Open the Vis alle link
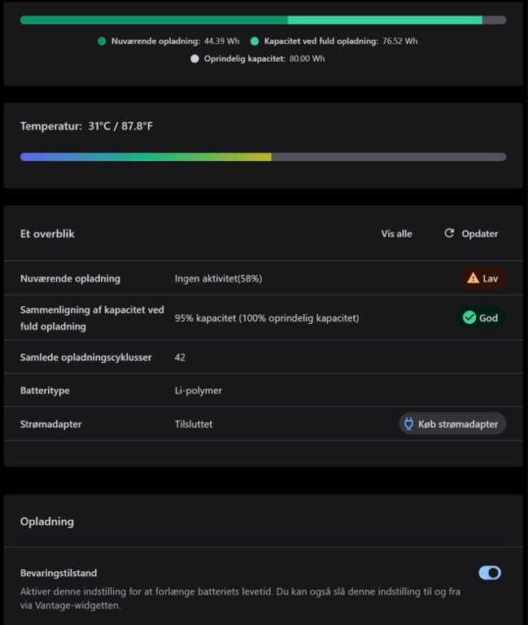This screenshot has height=625, width=528. pyautogui.click(x=396, y=234)
